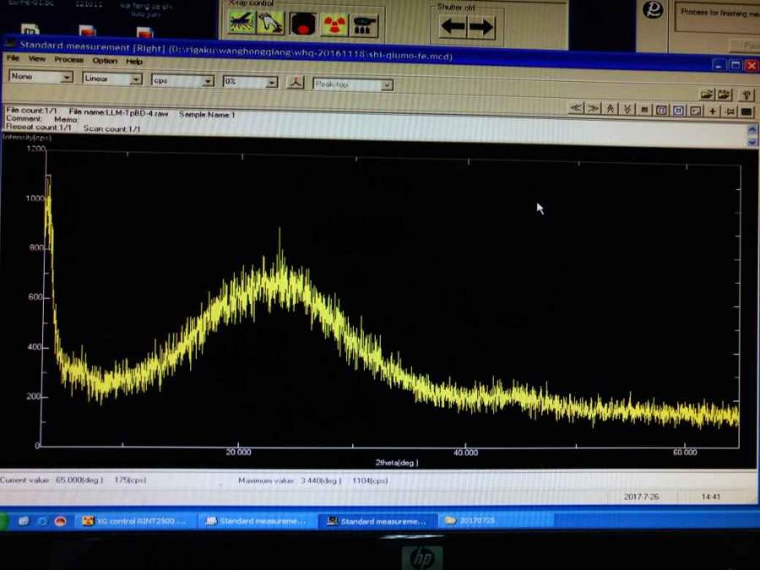Screen dimensions: 760x570
Task: Click the double down arrow toolbar icon
Action: coord(627,110)
